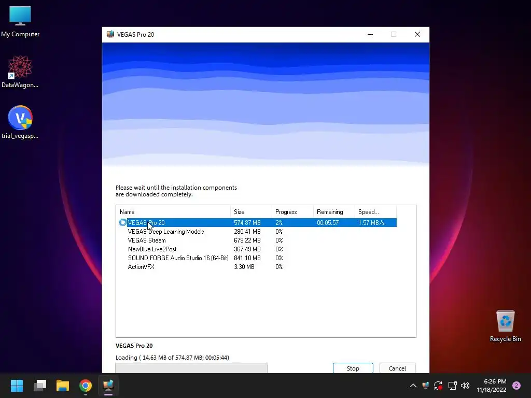
Task: Sort the list by Remaining column
Action: pyautogui.click(x=334, y=212)
